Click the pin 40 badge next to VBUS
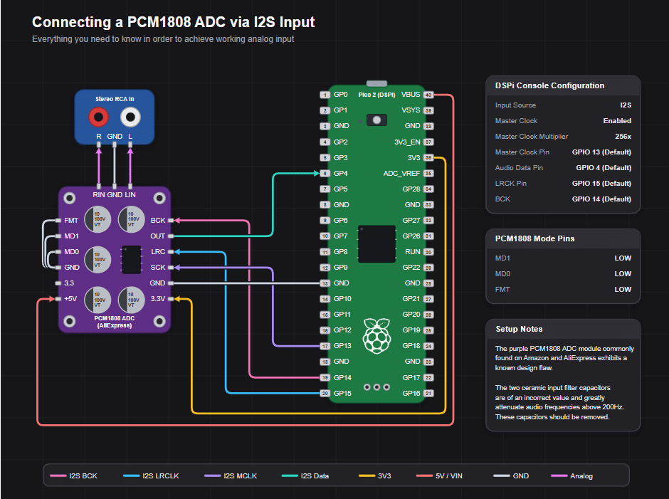This screenshot has height=499, width=669. click(x=428, y=95)
